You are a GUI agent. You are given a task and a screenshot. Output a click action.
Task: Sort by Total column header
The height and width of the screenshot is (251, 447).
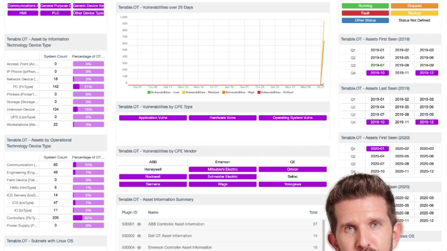(313, 212)
